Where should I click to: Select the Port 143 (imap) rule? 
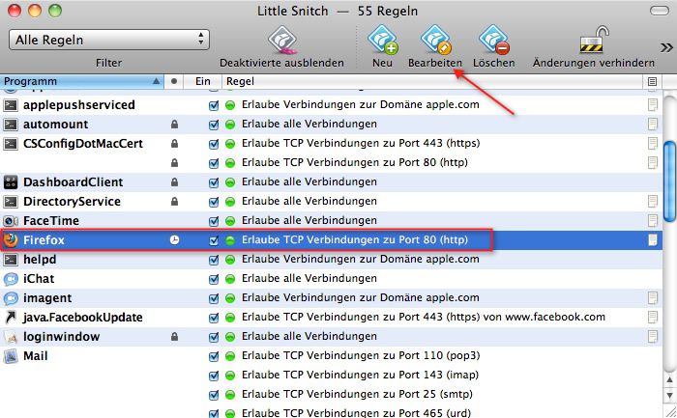360,375
